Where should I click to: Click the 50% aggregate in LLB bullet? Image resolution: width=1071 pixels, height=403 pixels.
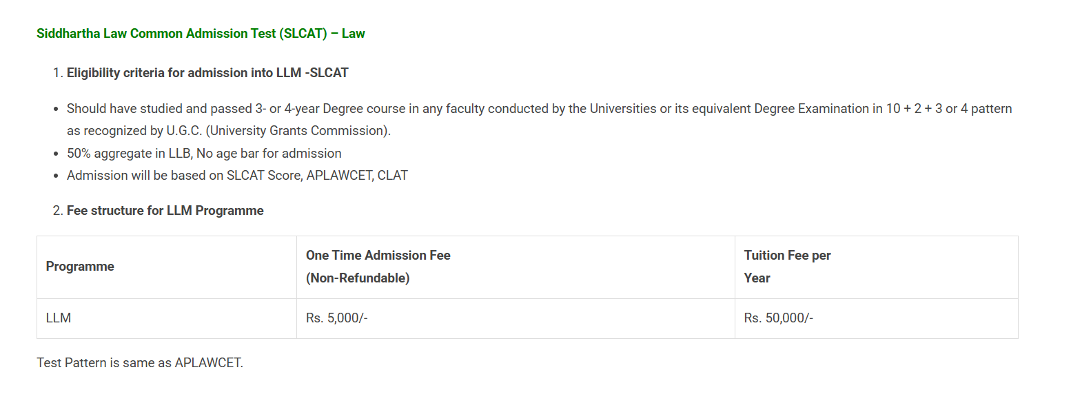(204, 153)
